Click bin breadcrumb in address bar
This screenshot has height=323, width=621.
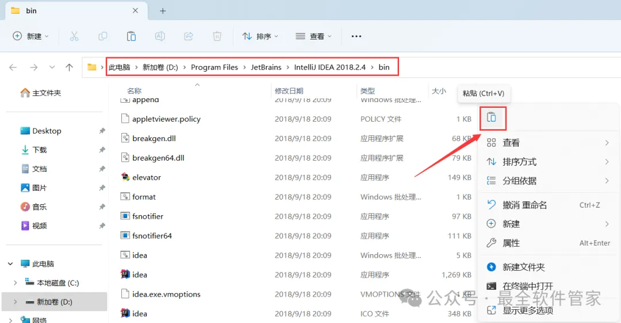click(x=384, y=67)
